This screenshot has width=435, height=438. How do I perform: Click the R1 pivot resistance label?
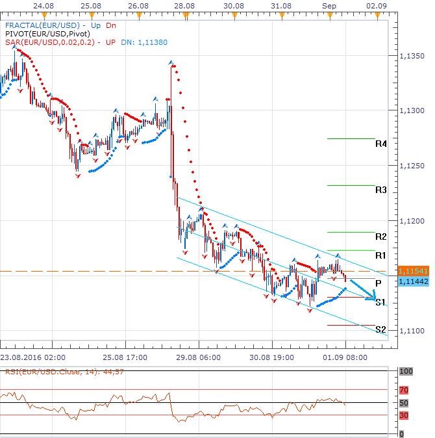(x=381, y=255)
